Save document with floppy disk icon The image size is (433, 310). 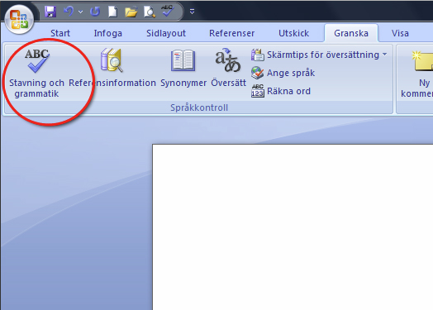pos(50,12)
